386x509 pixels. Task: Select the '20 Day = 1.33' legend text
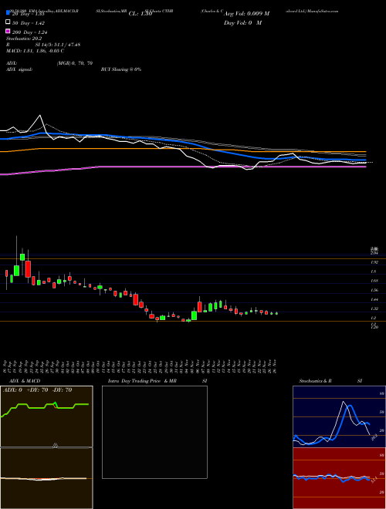pyautogui.click(x=29, y=15)
